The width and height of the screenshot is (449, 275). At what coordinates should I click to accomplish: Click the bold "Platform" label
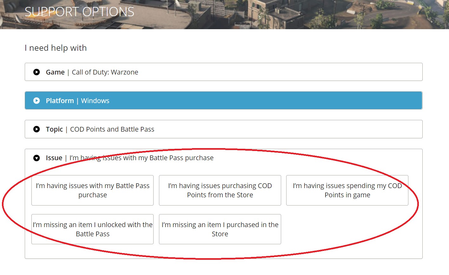[x=60, y=101]
